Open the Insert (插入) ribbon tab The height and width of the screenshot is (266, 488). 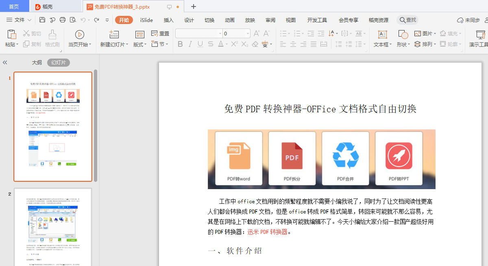pos(168,20)
